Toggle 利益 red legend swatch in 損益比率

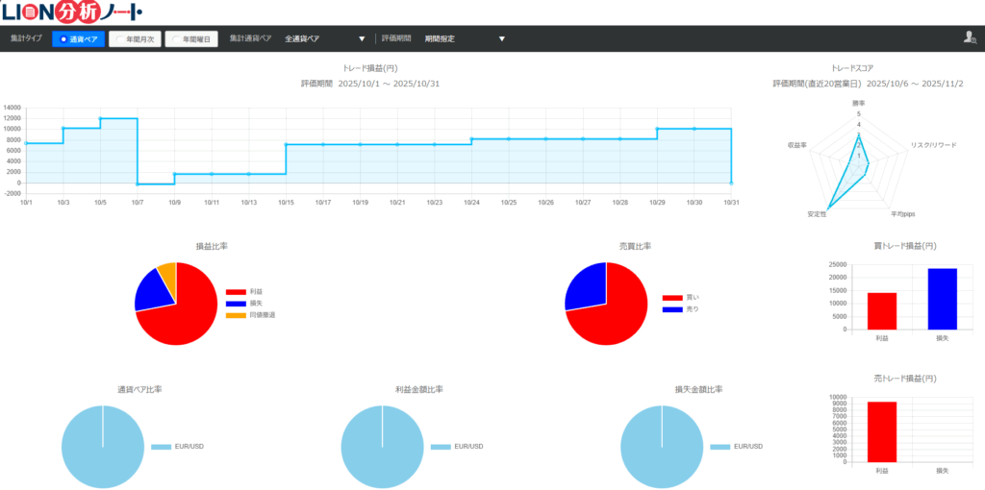236,292
